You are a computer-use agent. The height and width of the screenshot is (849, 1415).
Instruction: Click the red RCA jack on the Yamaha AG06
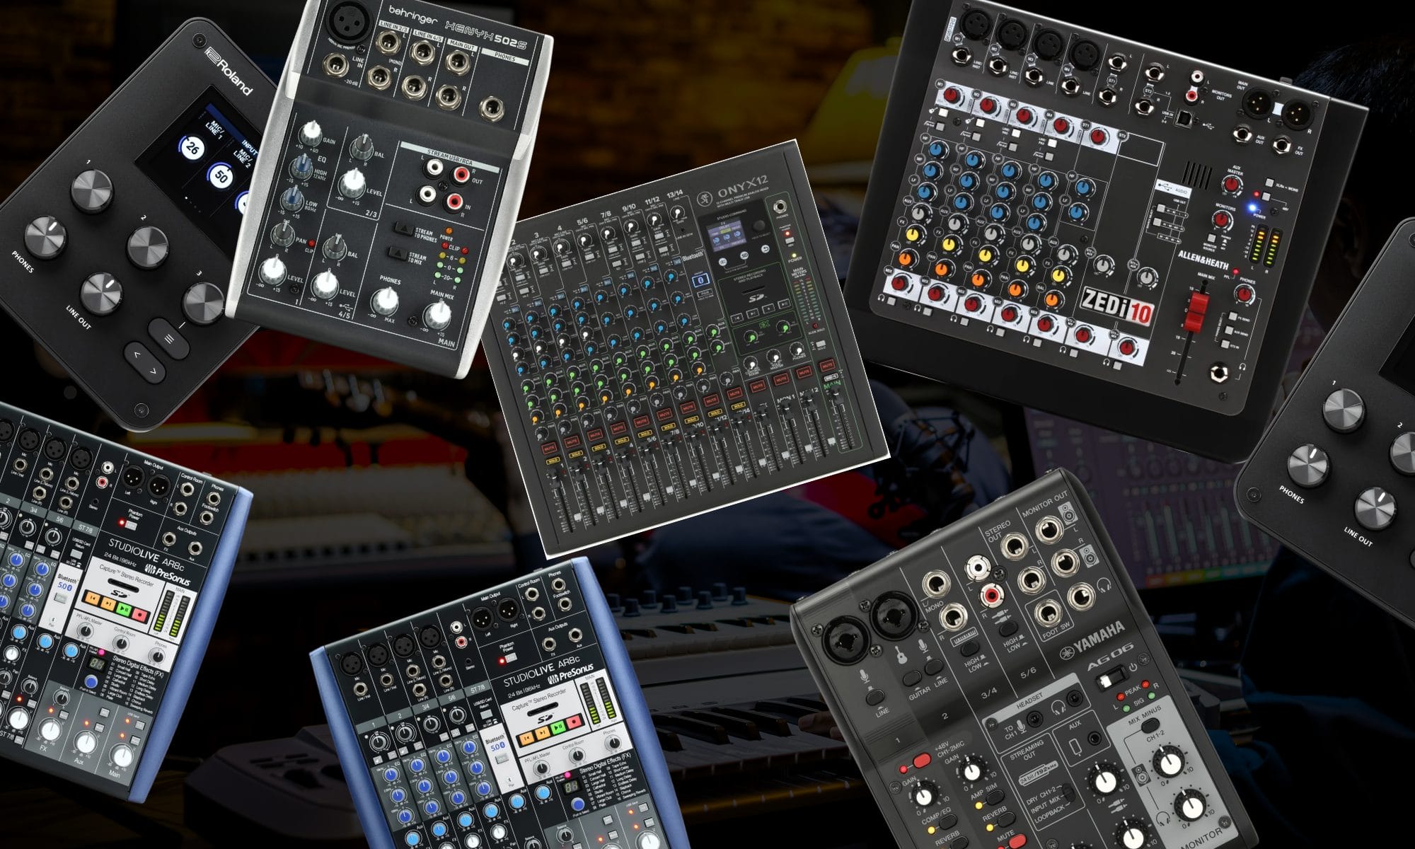(x=992, y=595)
